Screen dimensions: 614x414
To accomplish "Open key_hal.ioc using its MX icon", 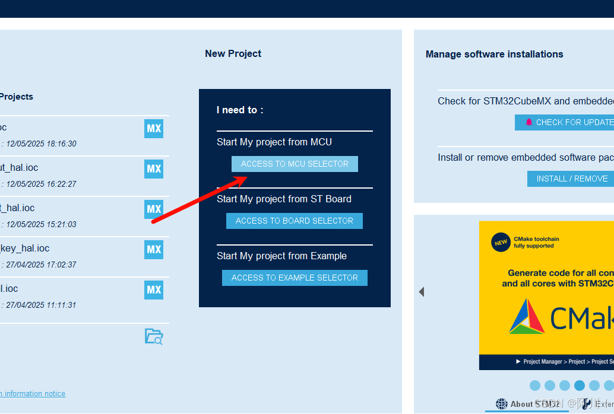I will coord(153,250).
